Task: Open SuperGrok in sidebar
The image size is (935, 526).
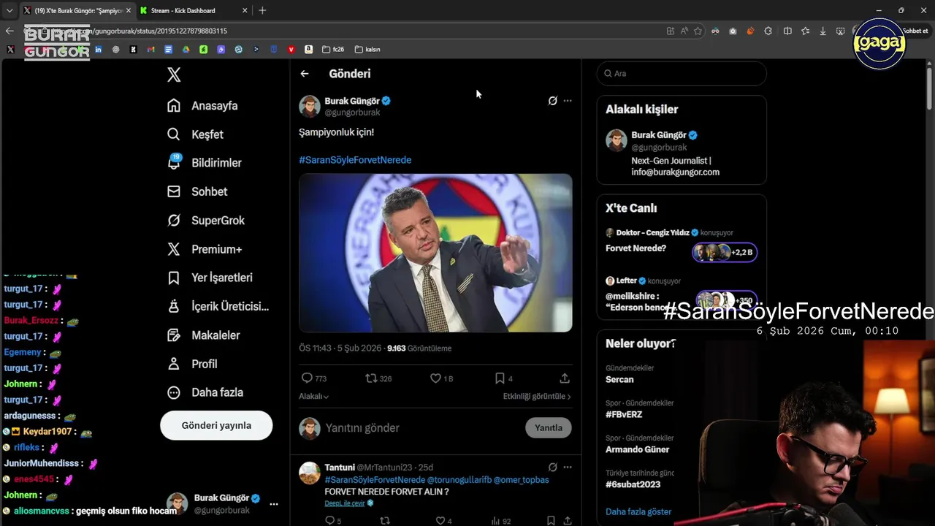Action: pos(206,220)
